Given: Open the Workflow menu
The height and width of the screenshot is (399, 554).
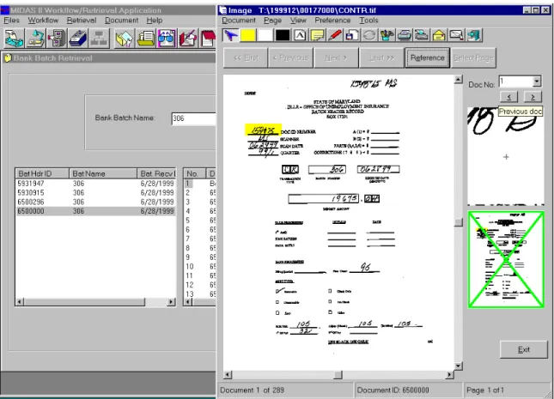Looking at the screenshot, I should click(43, 21).
